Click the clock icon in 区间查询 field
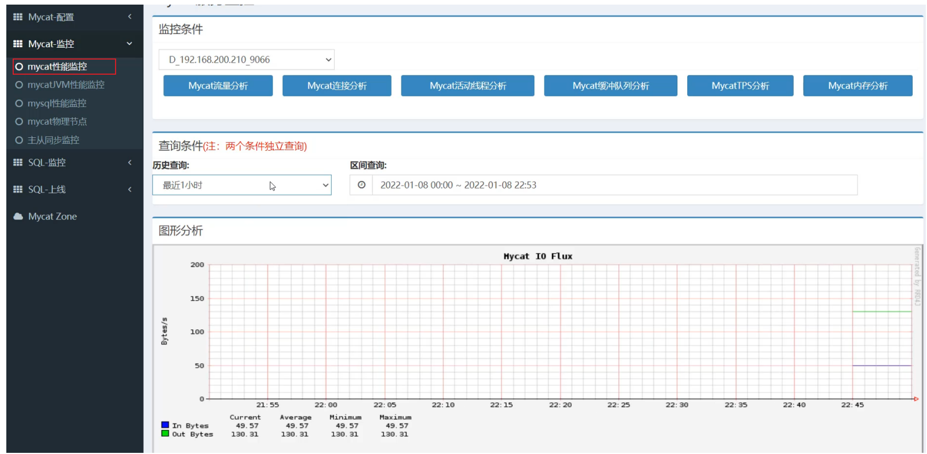The image size is (927, 454). coord(361,185)
